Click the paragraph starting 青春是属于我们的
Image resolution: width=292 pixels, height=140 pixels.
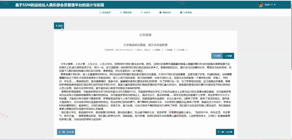[145, 81]
